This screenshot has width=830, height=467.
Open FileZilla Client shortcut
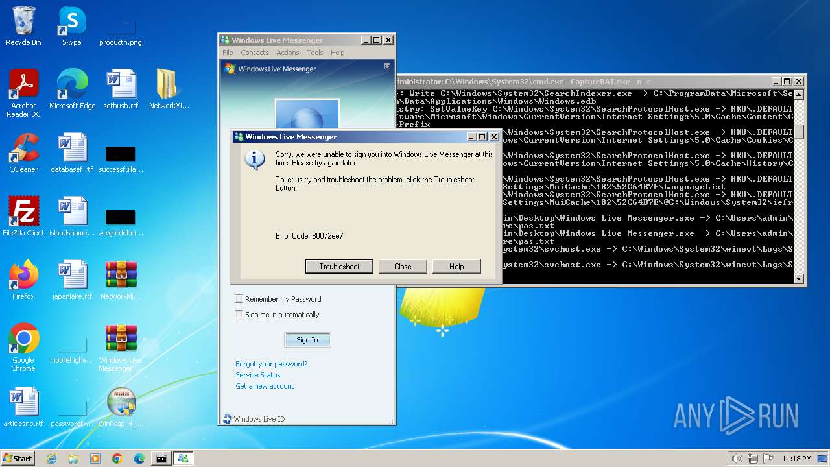point(23,216)
